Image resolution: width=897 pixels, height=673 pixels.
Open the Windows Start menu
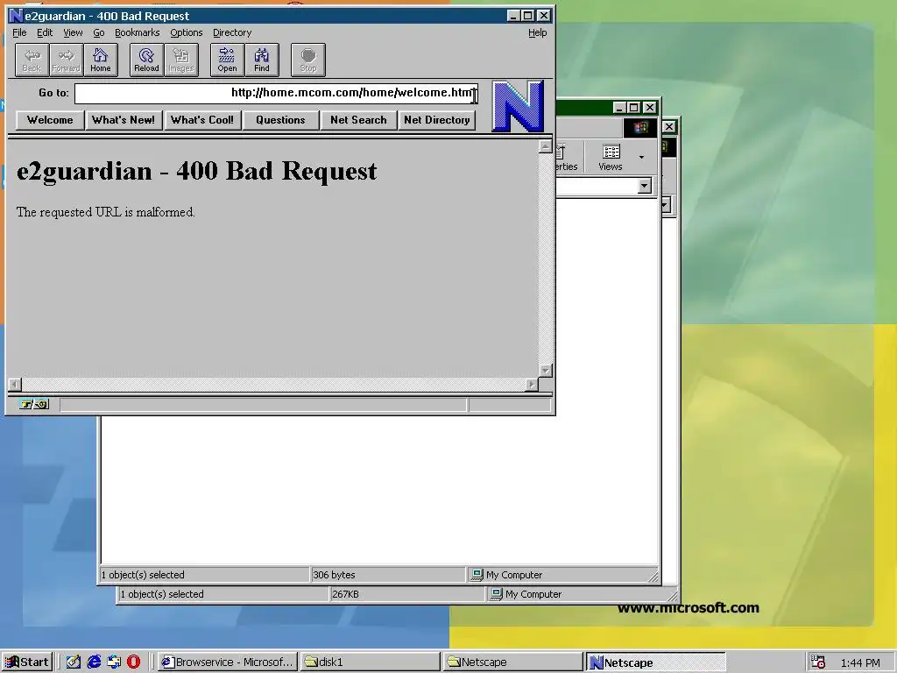click(x=27, y=662)
